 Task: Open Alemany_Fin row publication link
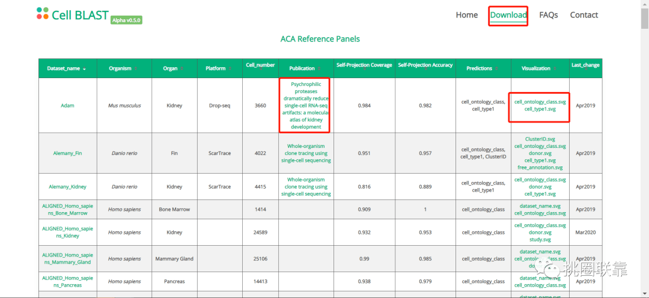tap(306, 153)
